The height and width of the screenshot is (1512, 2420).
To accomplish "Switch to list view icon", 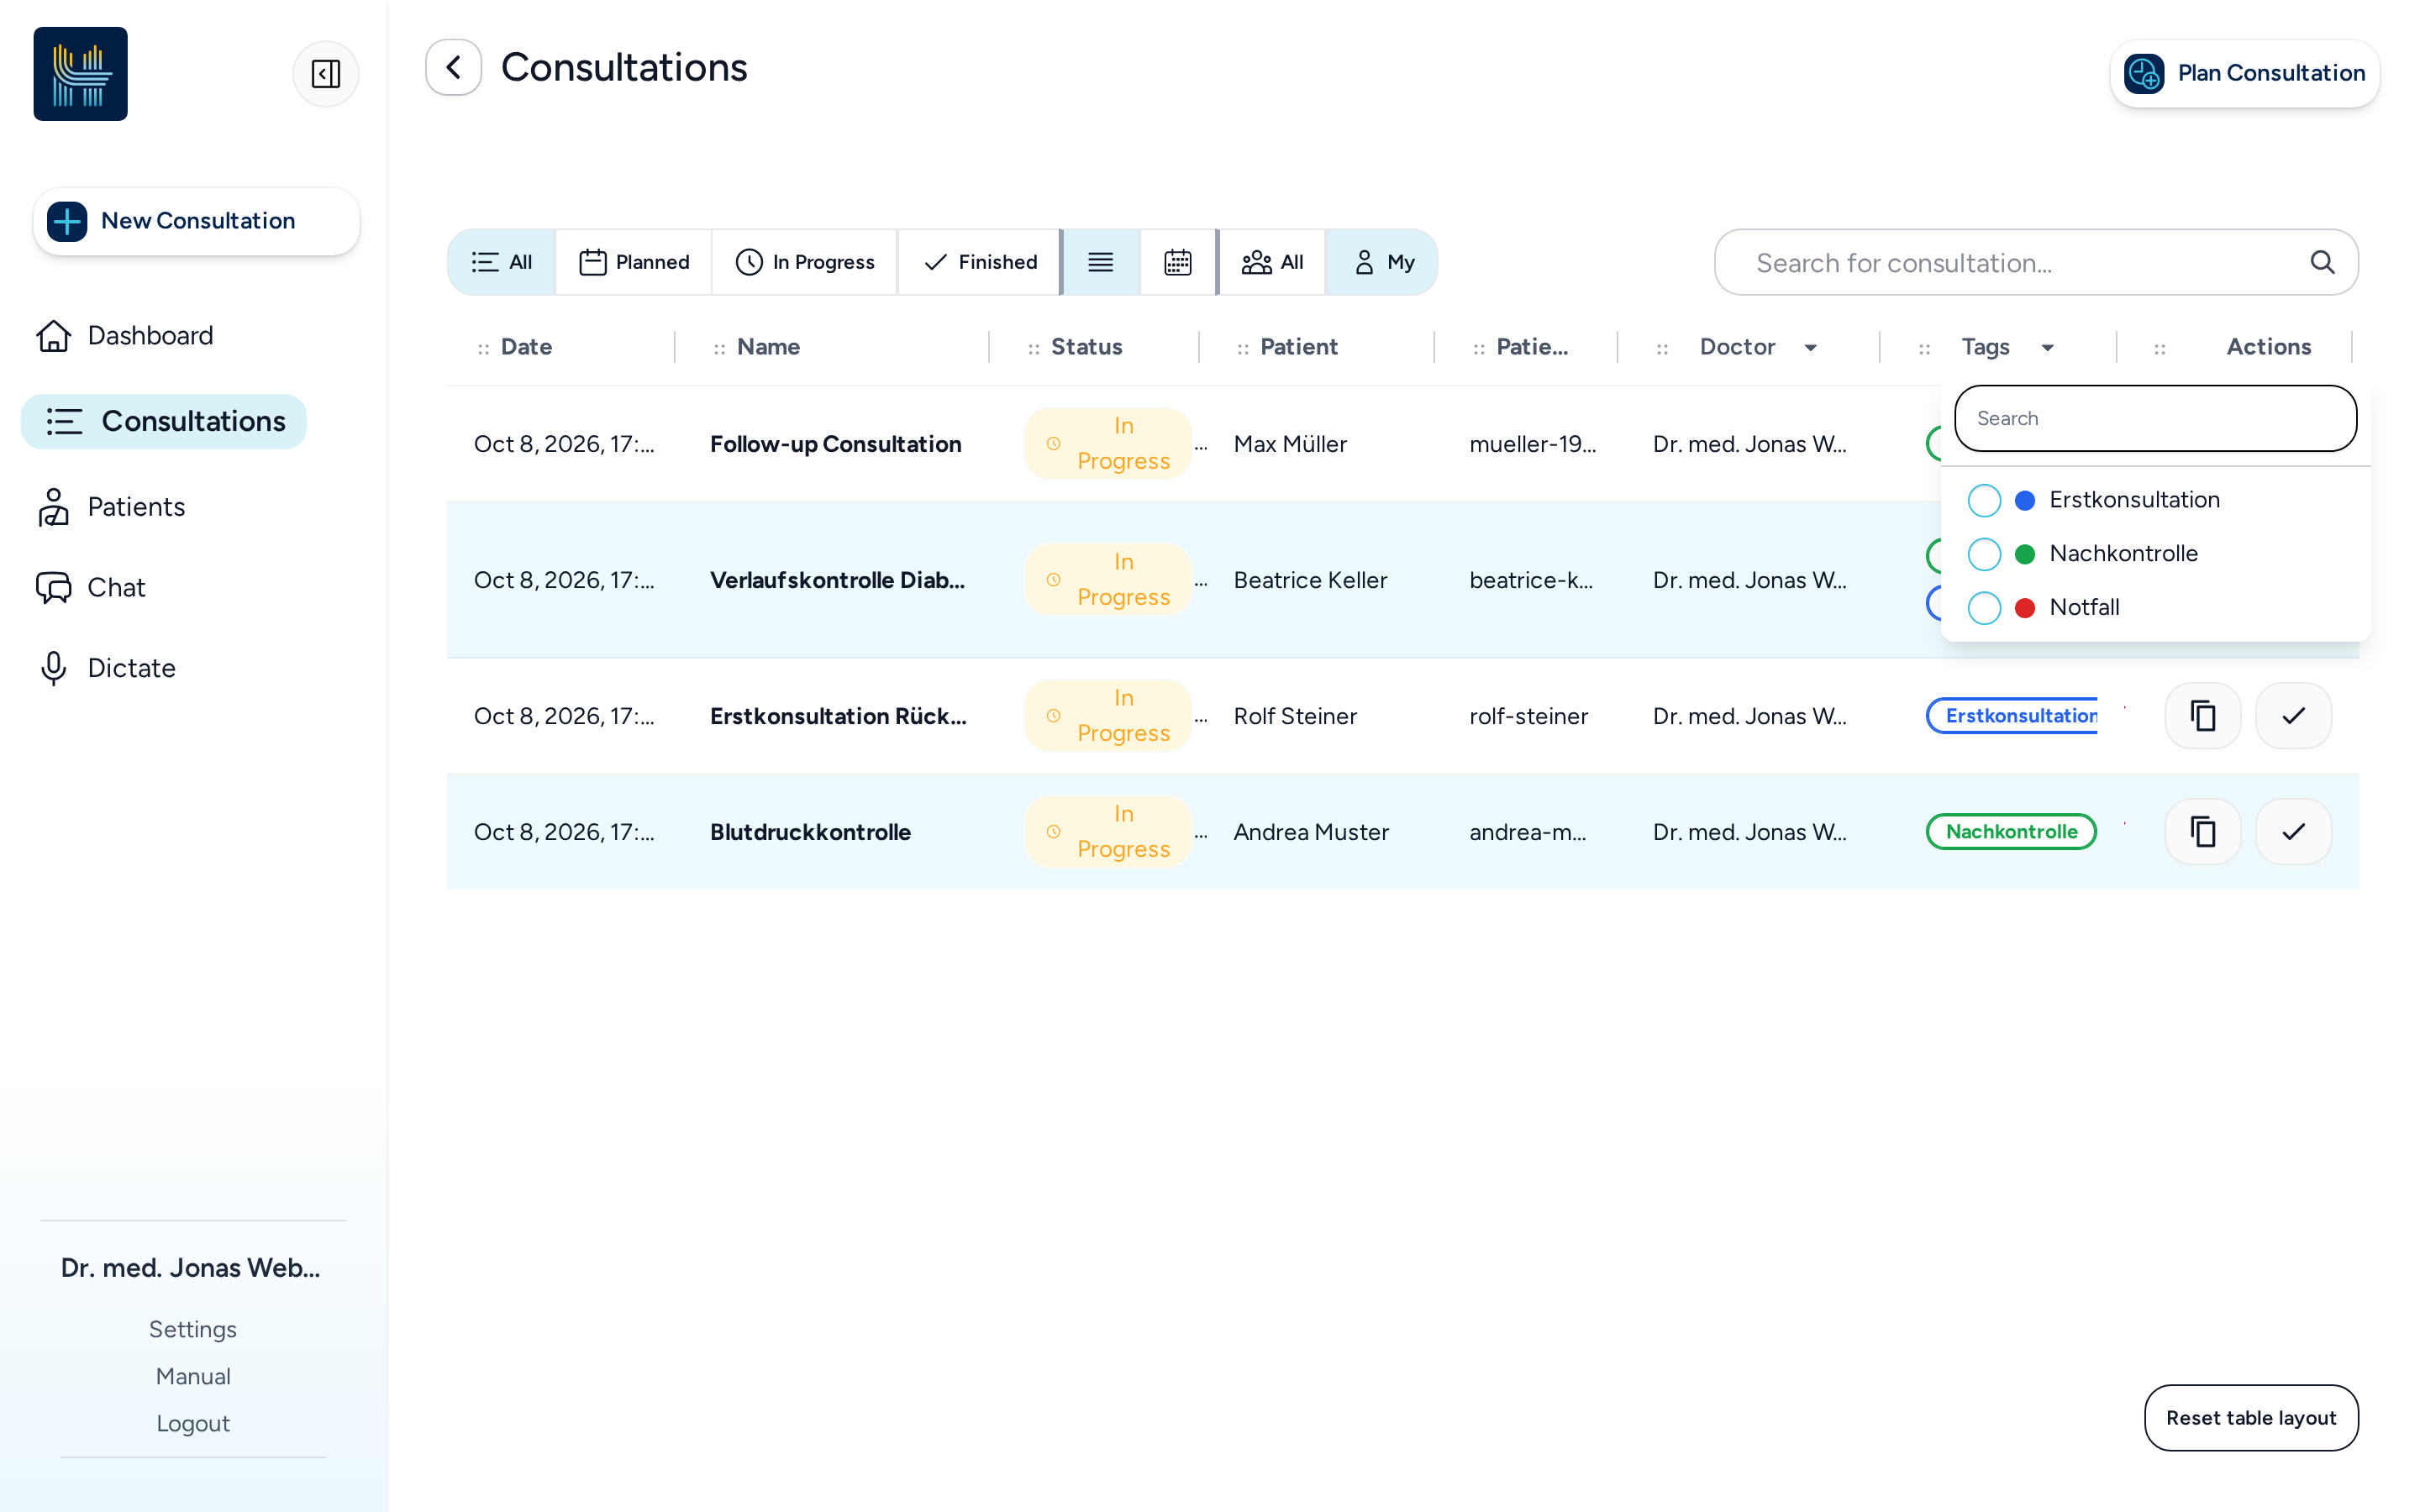I will (x=1100, y=262).
